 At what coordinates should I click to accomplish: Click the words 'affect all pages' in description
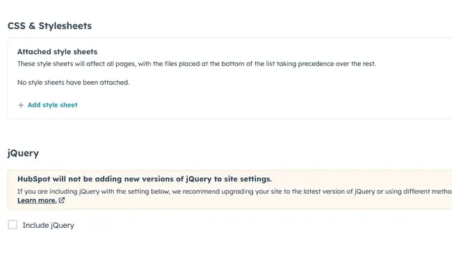click(111, 64)
